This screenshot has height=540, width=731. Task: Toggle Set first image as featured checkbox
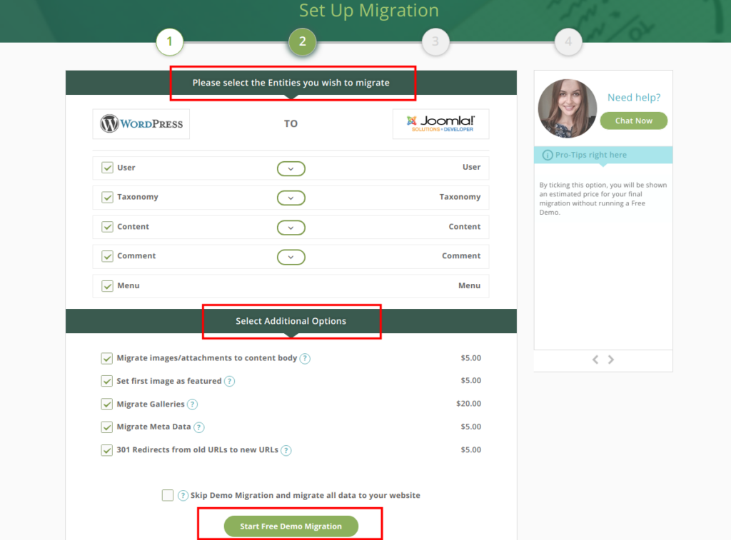107,381
